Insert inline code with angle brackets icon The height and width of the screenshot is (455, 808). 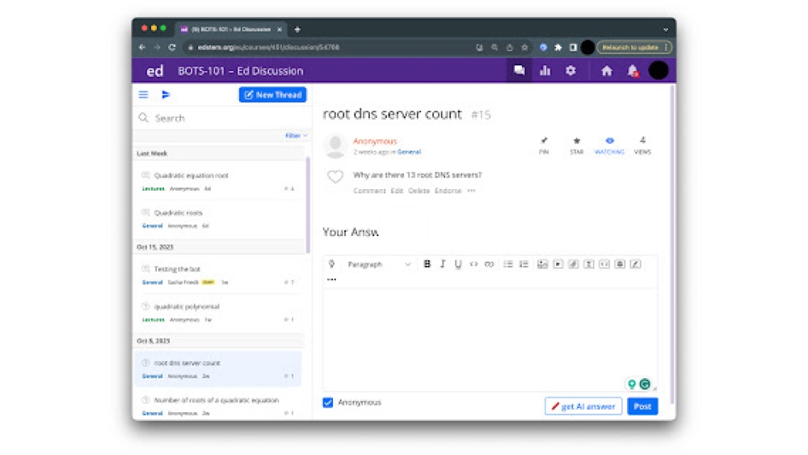coord(473,263)
